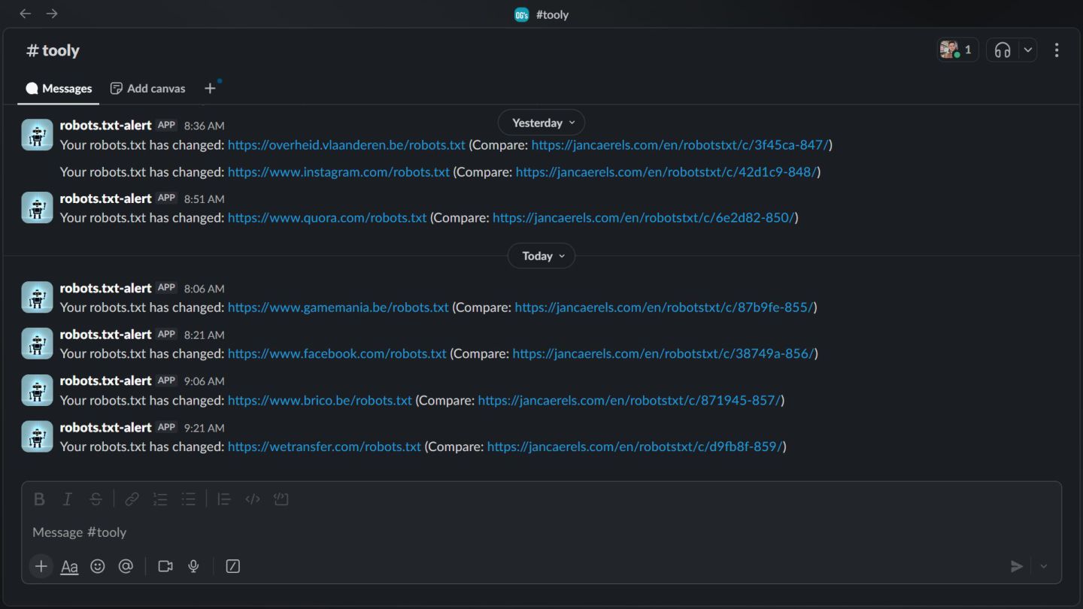1083x609 pixels.
Task: Open facebook.com robots.txt link
Action: (x=337, y=353)
